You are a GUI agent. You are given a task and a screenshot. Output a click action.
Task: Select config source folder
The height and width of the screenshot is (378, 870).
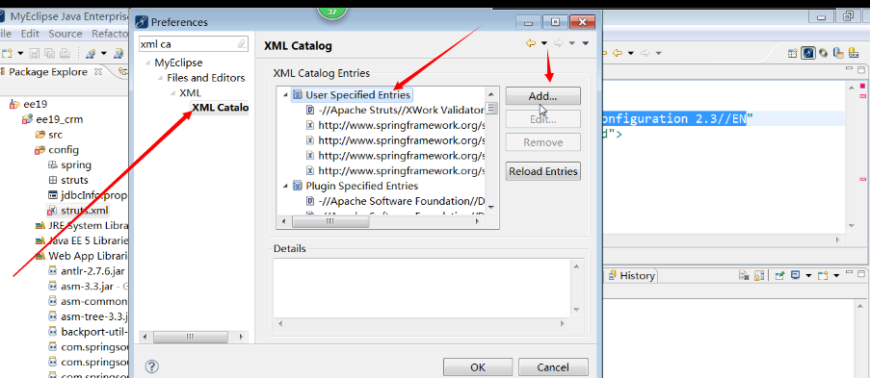pyautogui.click(x=57, y=150)
